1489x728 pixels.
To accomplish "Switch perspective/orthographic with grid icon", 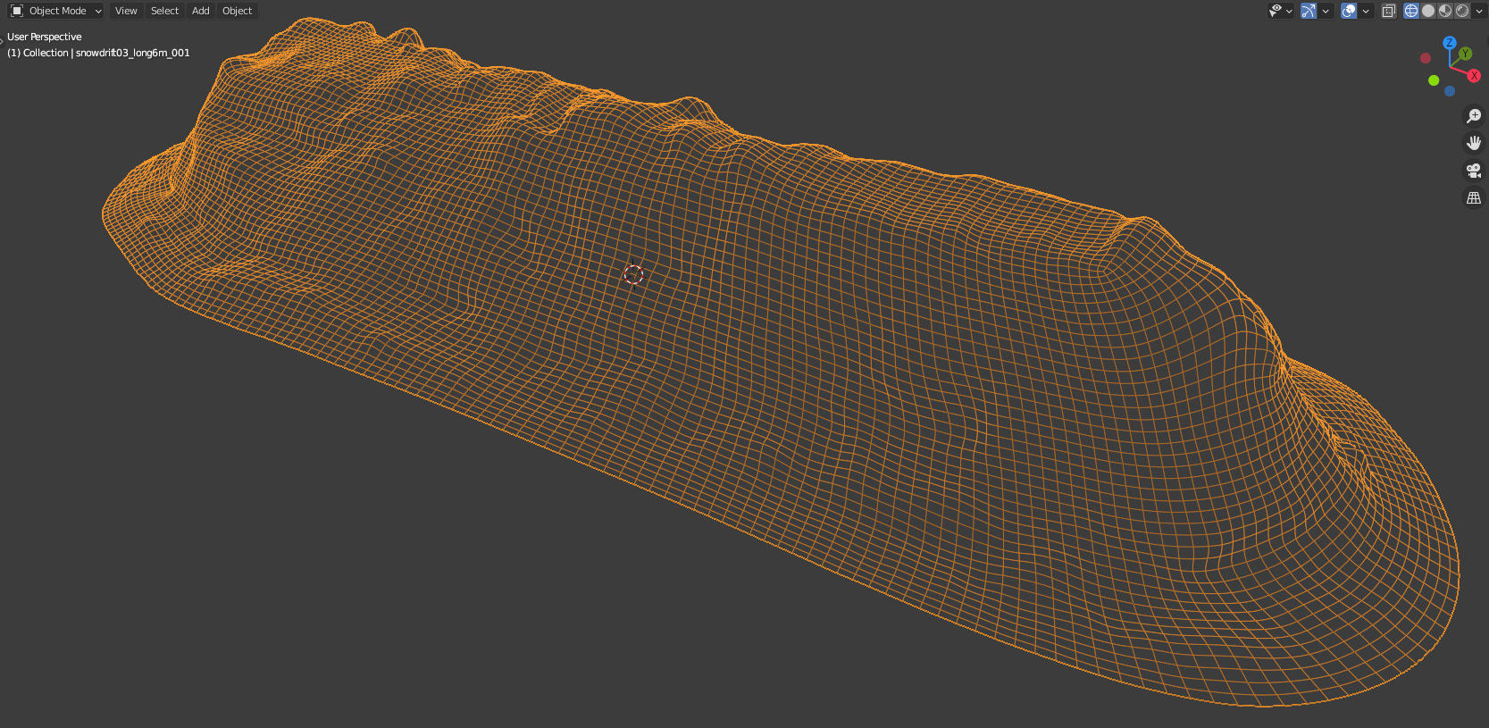I will tap(1474, 198).
